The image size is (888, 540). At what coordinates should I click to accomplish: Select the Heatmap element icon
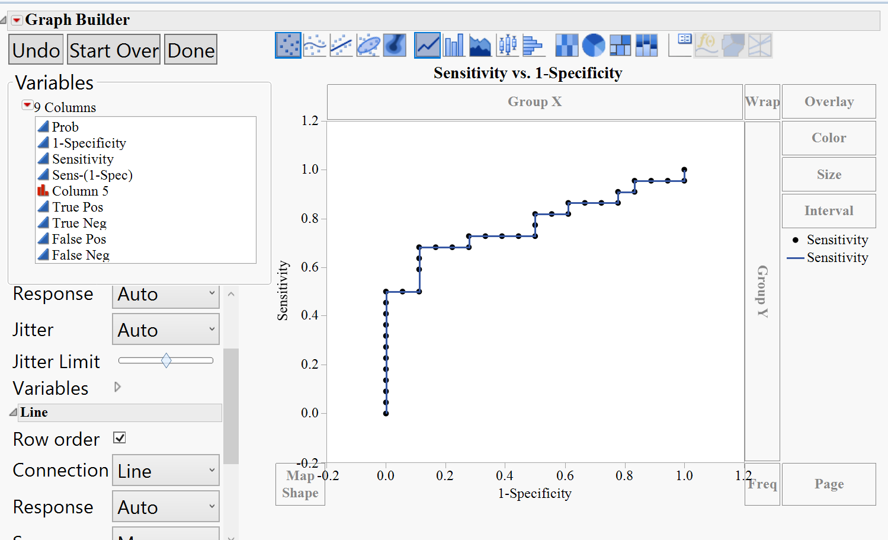(566, 44)
